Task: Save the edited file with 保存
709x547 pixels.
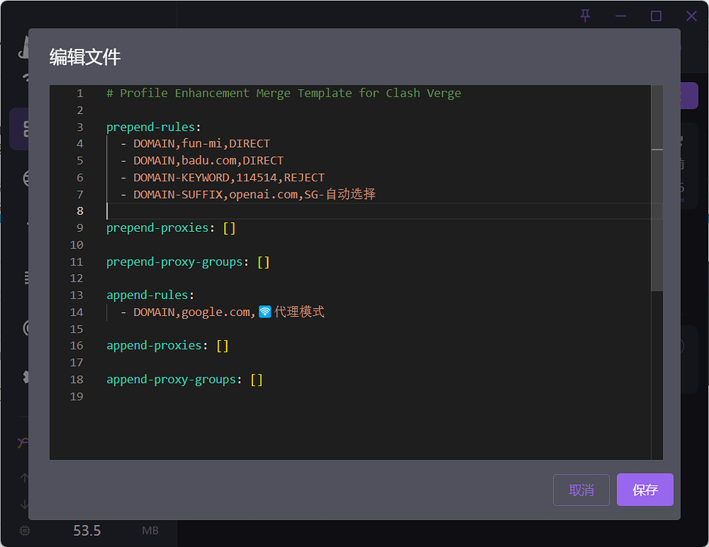Action: pyautogui.click(x=645, y=489)
